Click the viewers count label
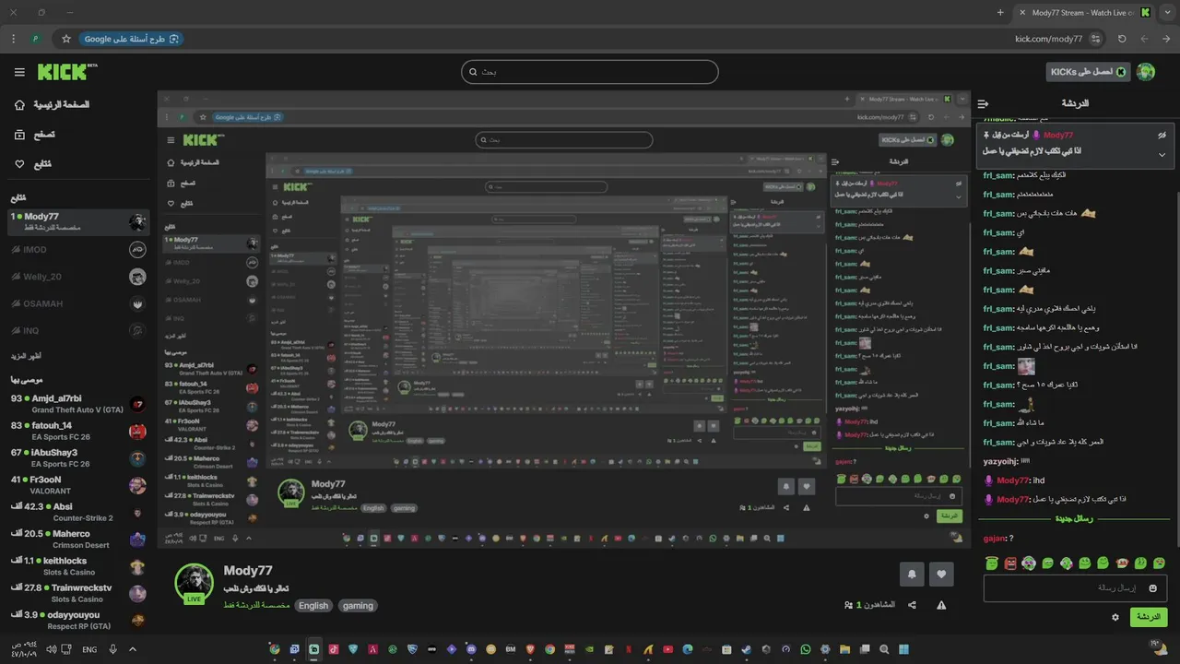Screen dimensions: 1180x664 pos(869,605)
